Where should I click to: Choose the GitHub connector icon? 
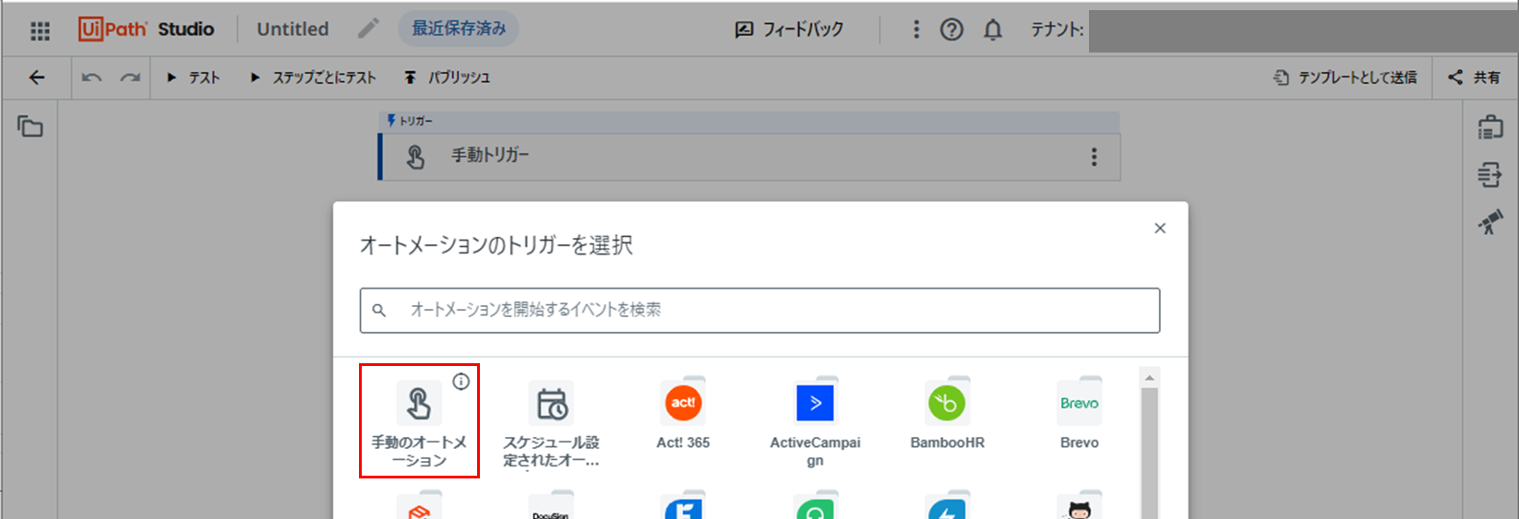1079,507
